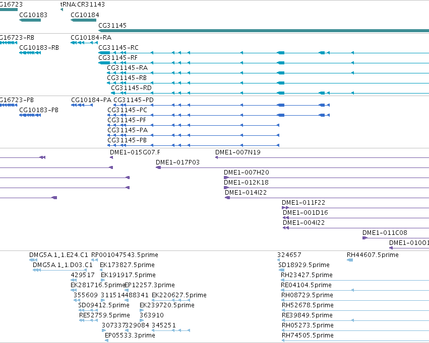Click EST label EK173827.5prime
The height and width of the screenshot is (343, 429).
pos(127,265)
